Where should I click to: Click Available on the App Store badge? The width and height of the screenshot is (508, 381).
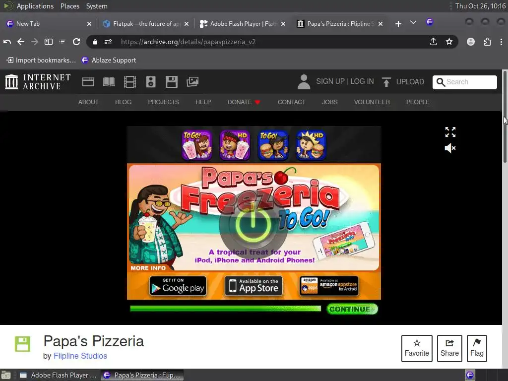tap(254, 286)
